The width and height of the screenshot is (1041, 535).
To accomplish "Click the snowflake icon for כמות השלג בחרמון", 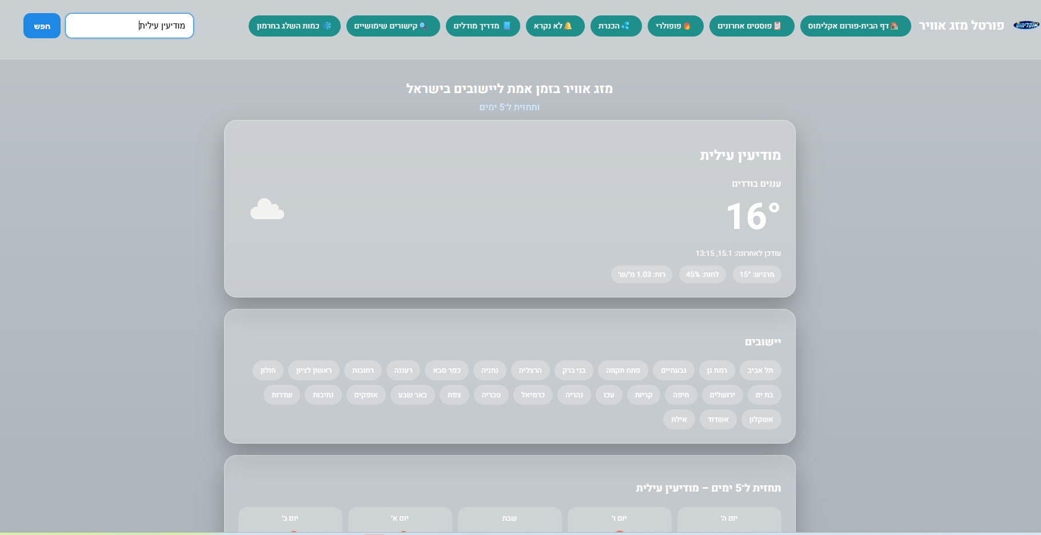I will click(x=328, y=26).
